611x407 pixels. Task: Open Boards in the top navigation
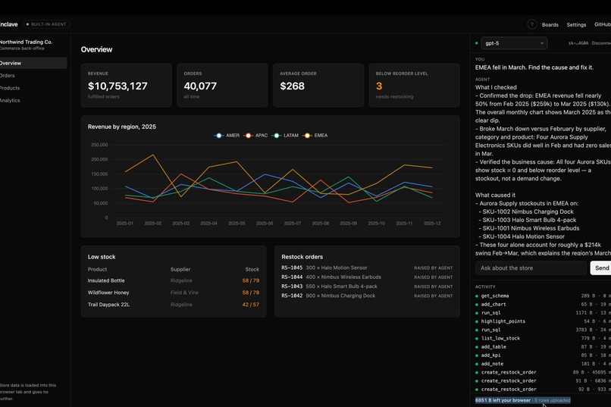[x=550, y=24]
